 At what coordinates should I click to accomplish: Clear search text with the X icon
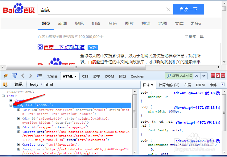(x=168, y=10)
